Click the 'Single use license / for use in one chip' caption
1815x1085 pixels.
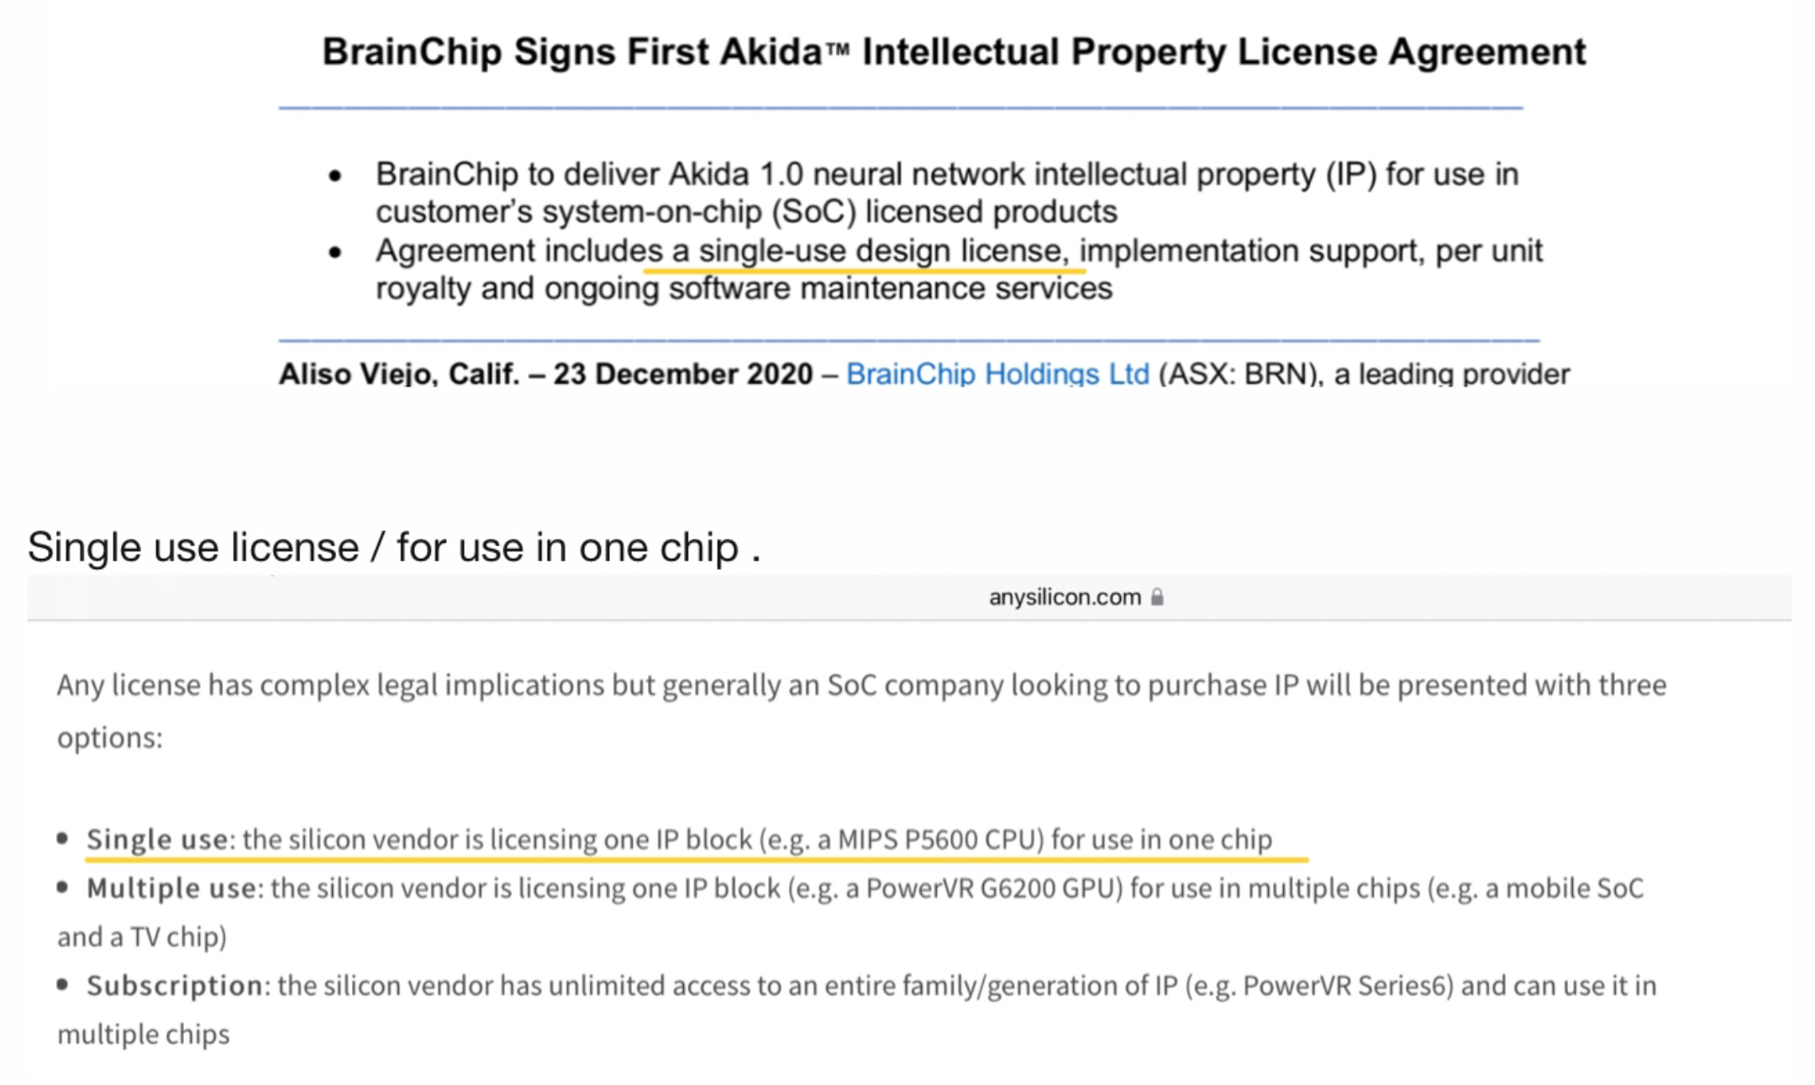pos(394,547)
